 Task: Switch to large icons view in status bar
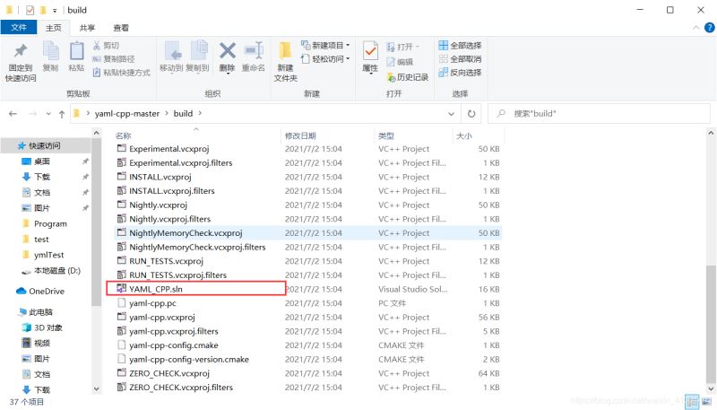705,402
